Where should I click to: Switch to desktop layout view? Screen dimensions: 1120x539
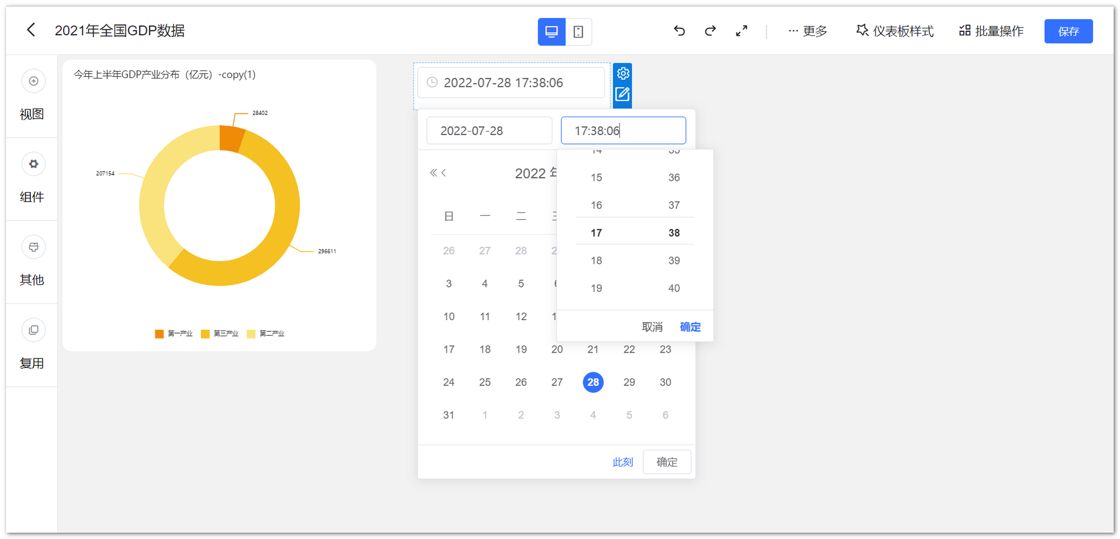(x=551, y=32)
